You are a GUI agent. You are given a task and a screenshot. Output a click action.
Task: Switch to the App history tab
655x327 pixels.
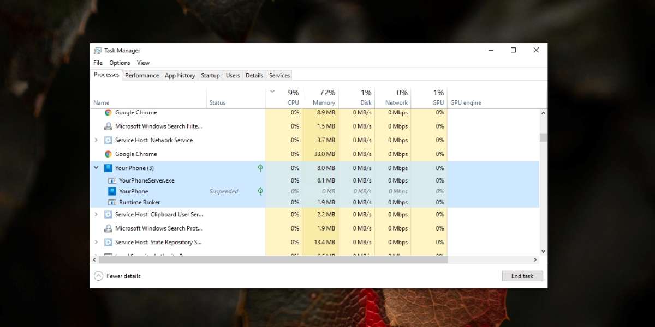click(x=180, y=76)
